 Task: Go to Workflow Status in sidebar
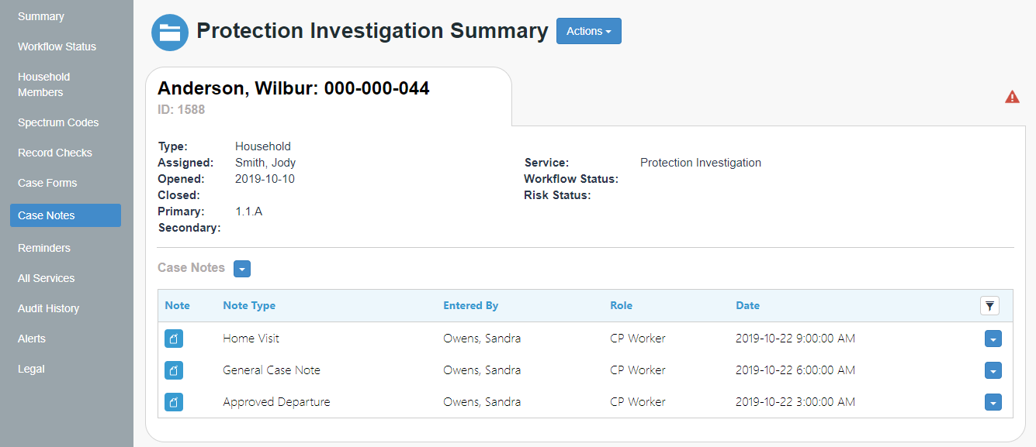[57, 46]
